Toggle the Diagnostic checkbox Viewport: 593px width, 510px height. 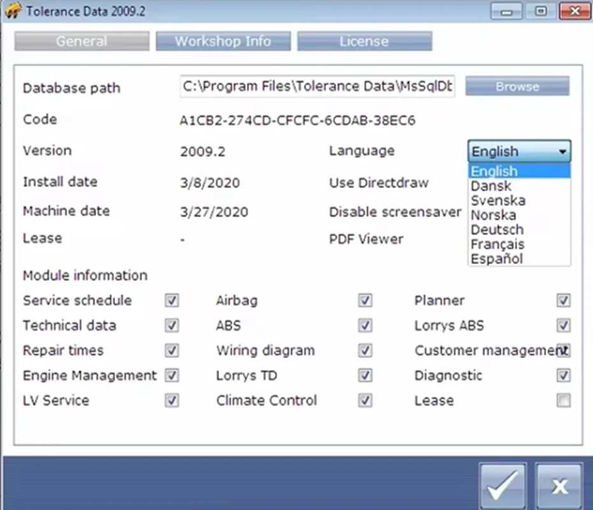click(564, 375)
